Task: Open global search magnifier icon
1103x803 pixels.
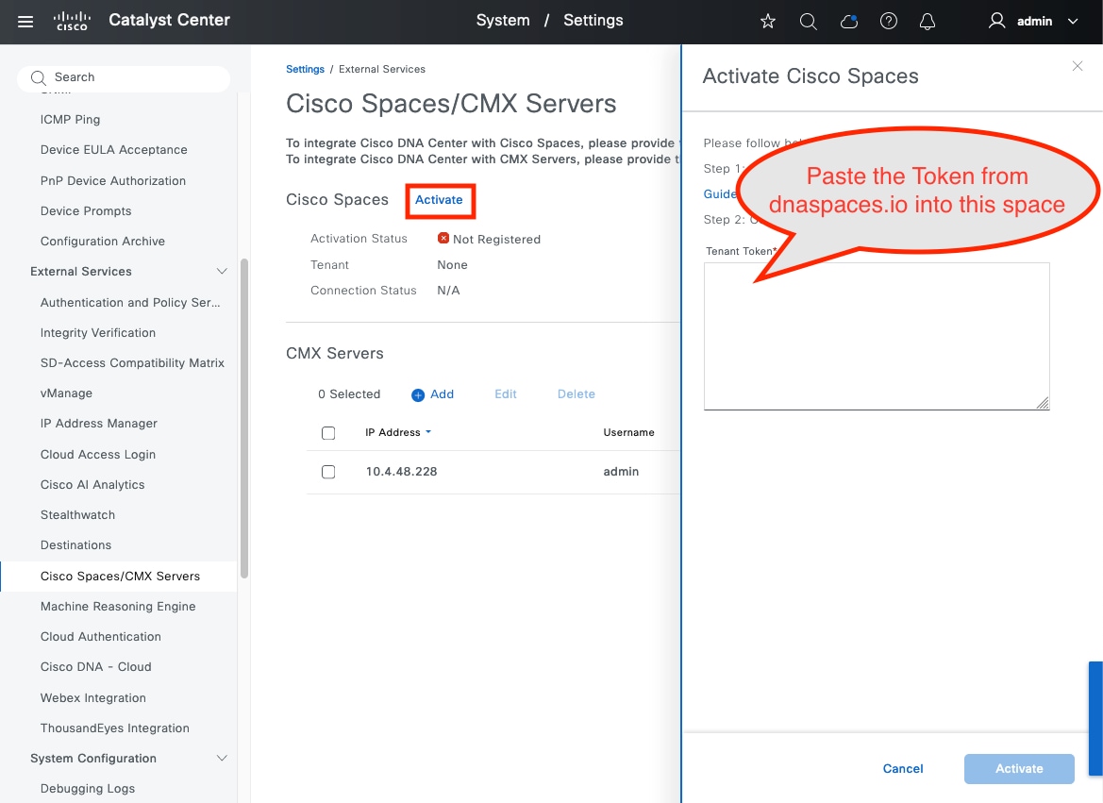Action: click(809, 21)
